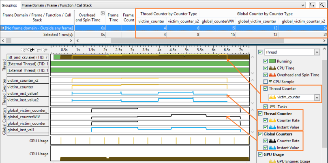
Task: Toggle the bold Thread Counter section checkbox
Action: click(260, 113)
